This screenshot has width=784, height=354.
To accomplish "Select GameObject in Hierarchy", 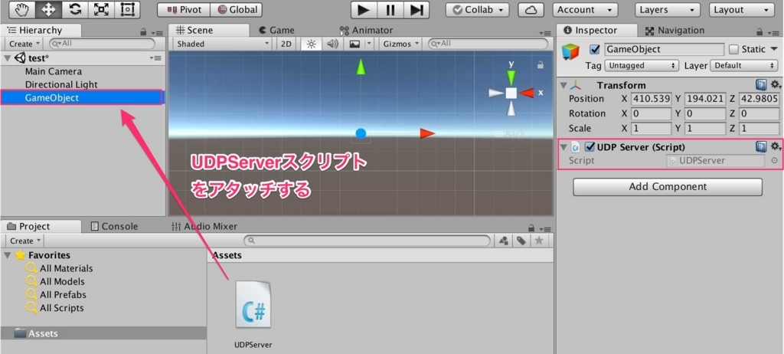I will tap(81, 97).
